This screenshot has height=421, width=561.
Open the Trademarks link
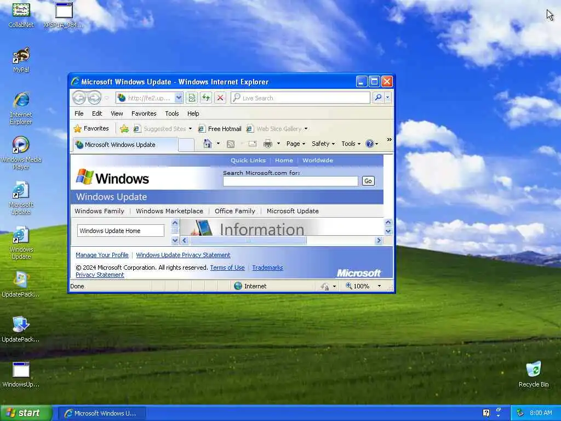coord(267,268)
